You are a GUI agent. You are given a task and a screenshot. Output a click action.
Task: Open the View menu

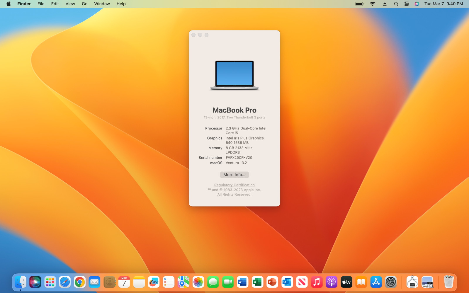click(70, 4)
